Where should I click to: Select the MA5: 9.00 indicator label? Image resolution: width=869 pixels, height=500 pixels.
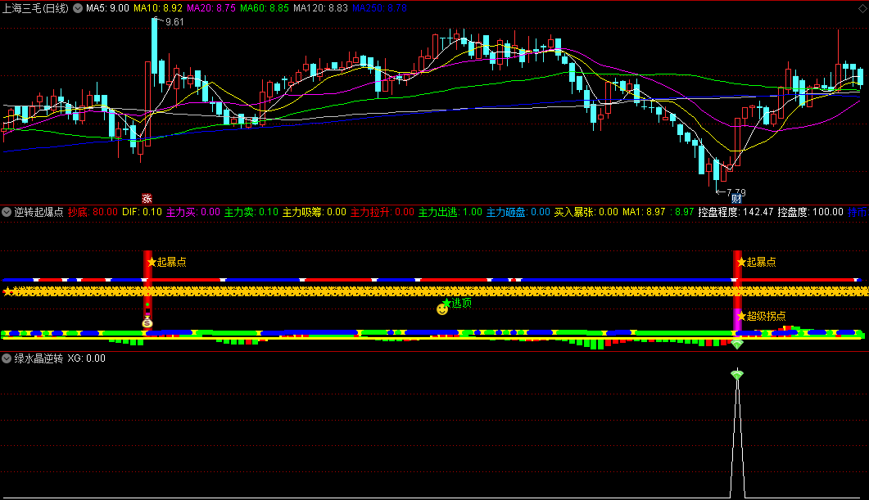point(107,8)
